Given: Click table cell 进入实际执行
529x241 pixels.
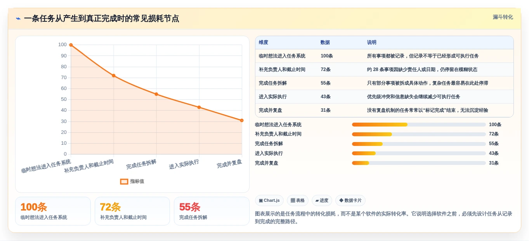Looking at the screenshot, I should pyautogui.click(x=273, y=97).
